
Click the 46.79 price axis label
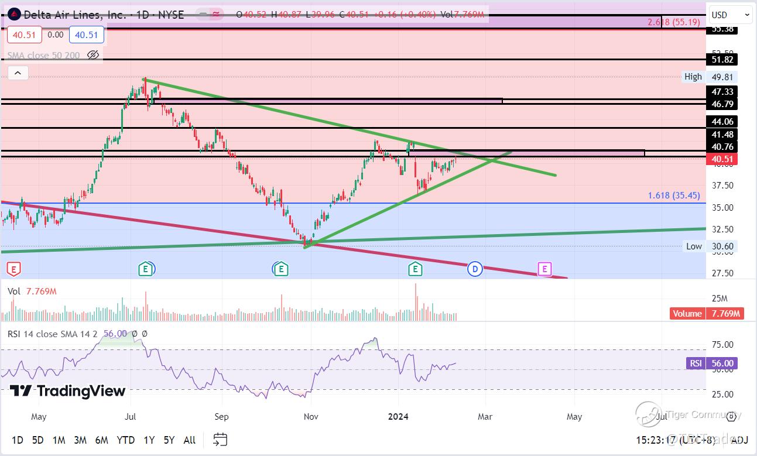721,104
